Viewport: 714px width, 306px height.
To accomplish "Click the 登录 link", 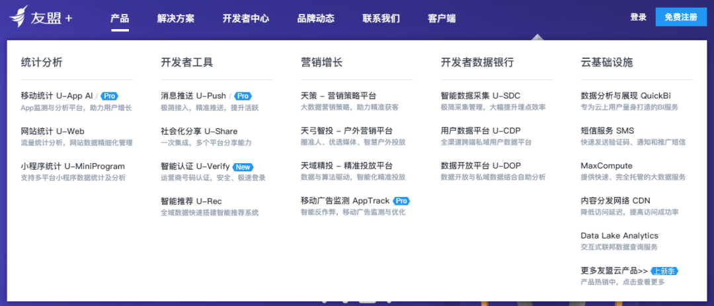I will coord(638,17).
